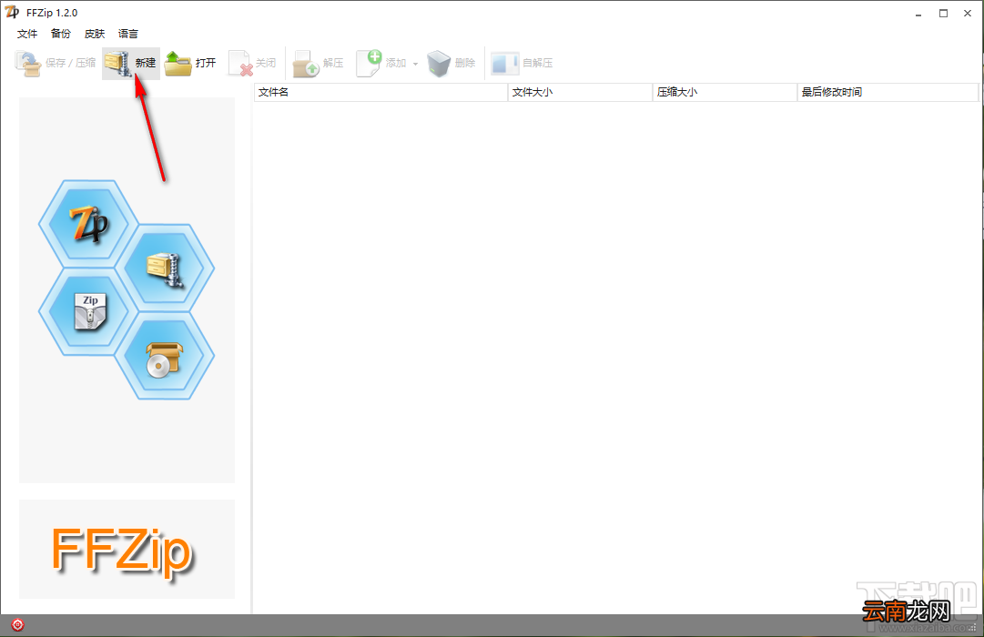Minimize the FFZip window
Screen dimensions: 984x637
(x=918, y=13)
